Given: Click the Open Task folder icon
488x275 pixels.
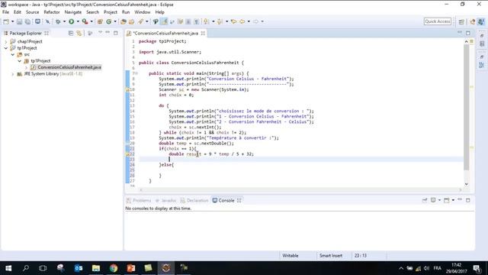Looking at the screenshot, I should (132, 21).
